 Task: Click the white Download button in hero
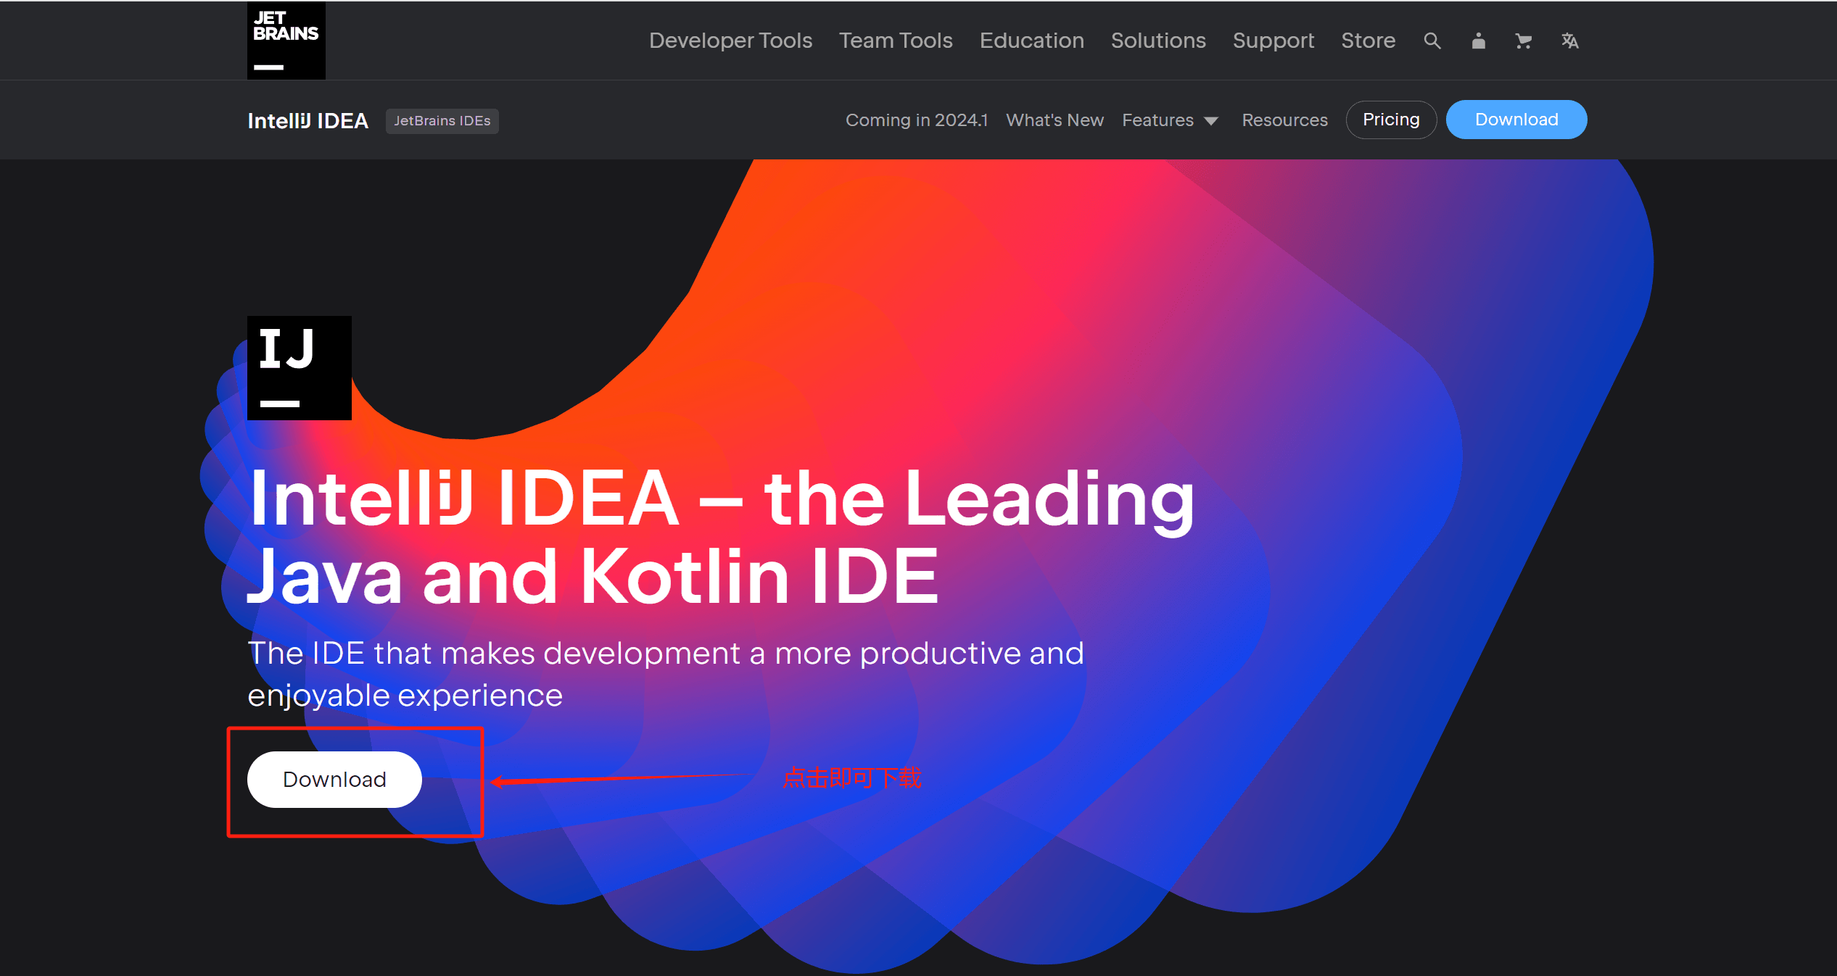pyautogui.click(x=334, y=779)
